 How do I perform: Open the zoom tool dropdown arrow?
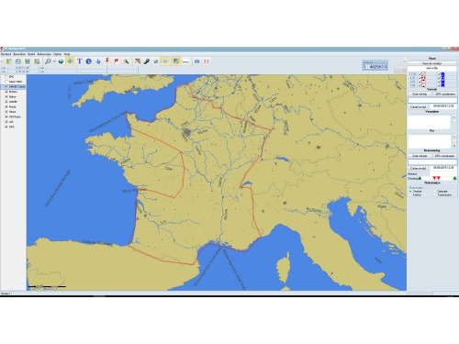(x=54, y=61)
